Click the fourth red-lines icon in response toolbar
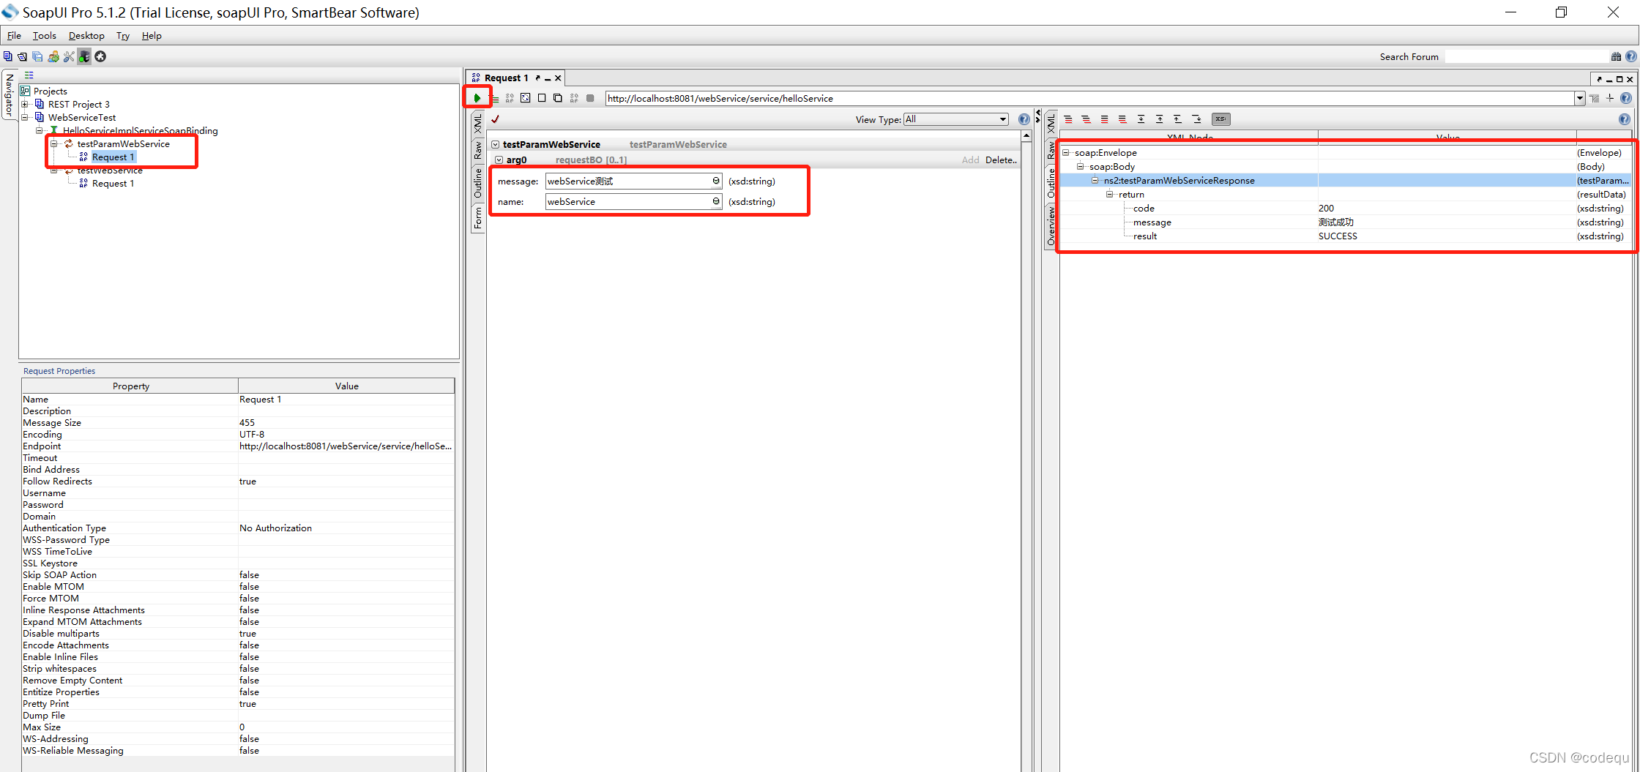This screenshot has height=772, width=1640. coord(1122,119)
